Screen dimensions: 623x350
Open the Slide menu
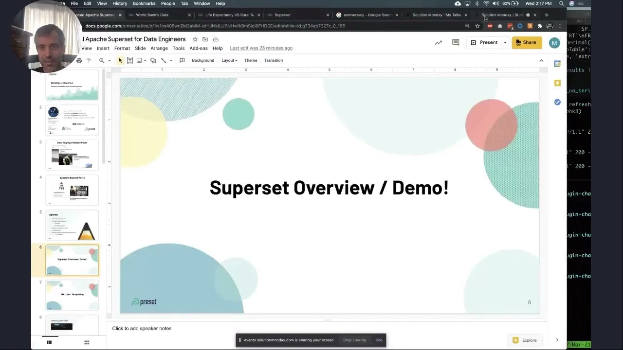(140, 48)
